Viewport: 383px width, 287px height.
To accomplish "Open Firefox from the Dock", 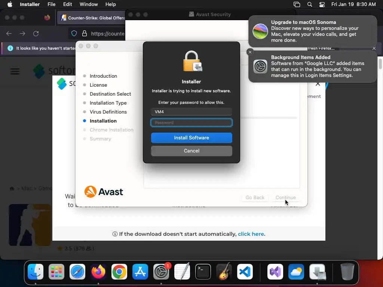I will coord(98,272).
